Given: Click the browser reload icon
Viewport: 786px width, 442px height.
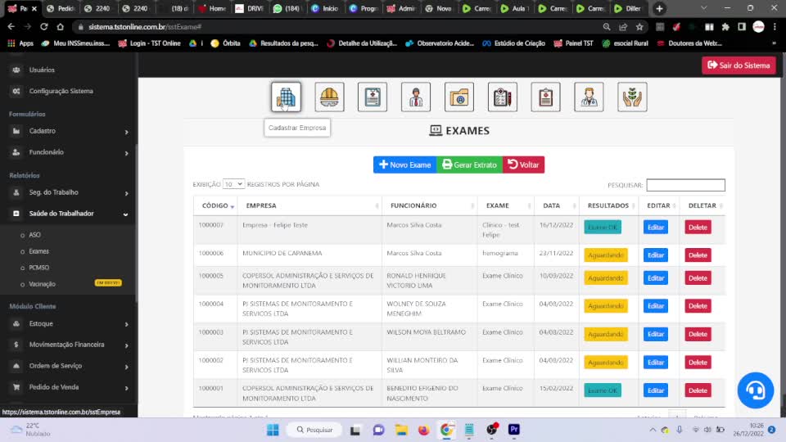Looking at the screenshot, I should tap(44, 26).
